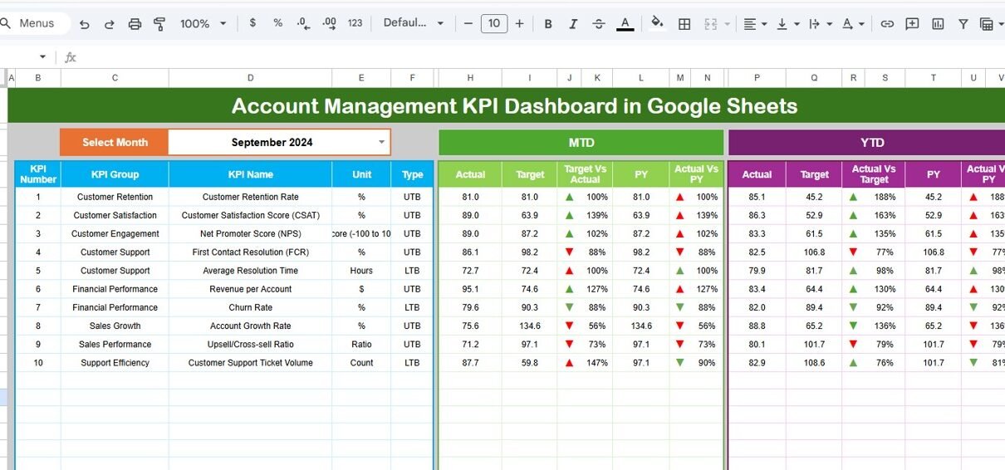The height and width of the screenshot is (470, 1005).
Task: Click the increase font size plus button
Action: tap(519, 23)
